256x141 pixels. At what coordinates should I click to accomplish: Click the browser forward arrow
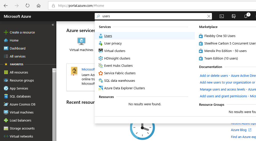tap(17, 6)
